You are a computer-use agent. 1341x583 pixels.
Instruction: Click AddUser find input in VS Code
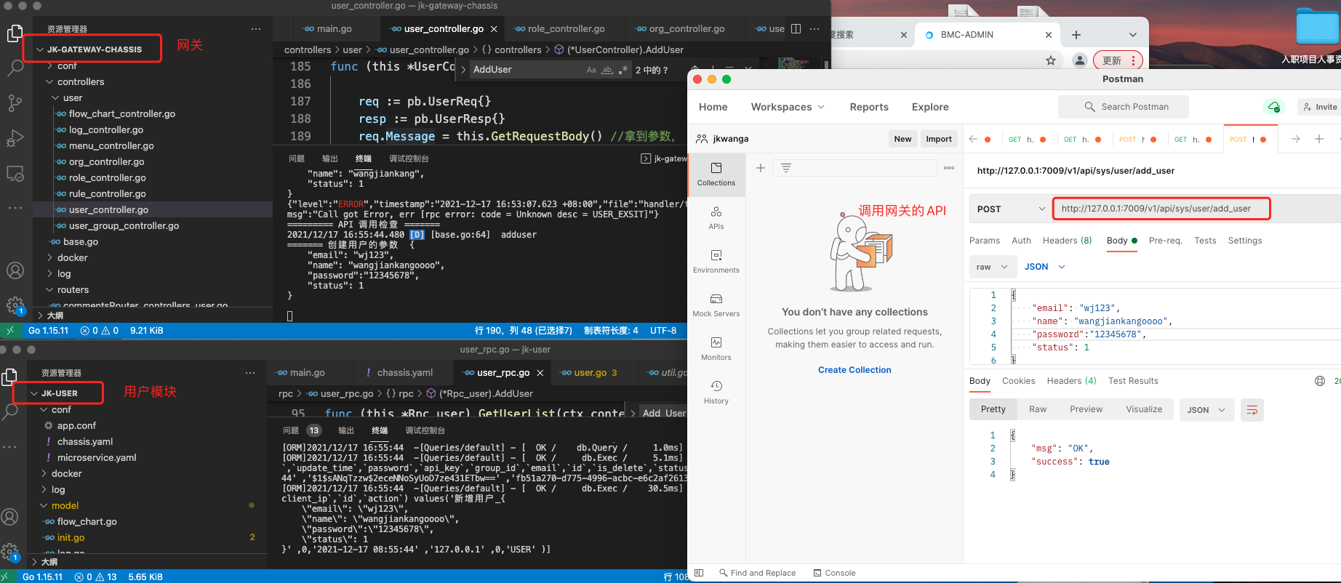tap(526, 70)
